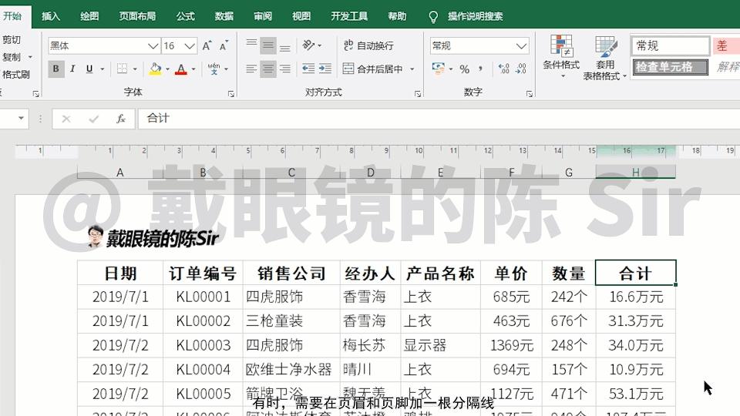Click Increase Indent icon

[x=325, y=69]
